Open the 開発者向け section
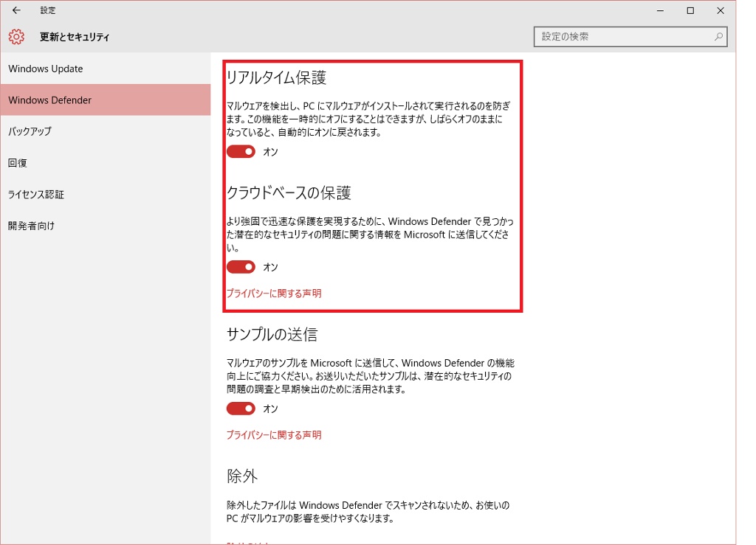The height and width of the screenshot is (545, 756). [105, 226]
